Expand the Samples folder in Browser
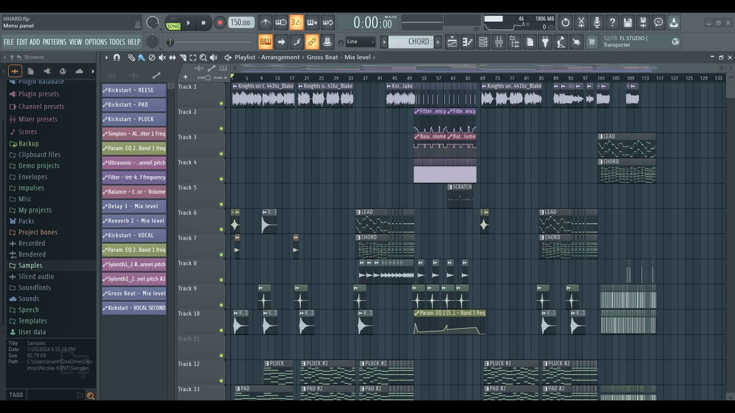Image resolution: width=735 pixels, height=413 pixels. tap(30, 266)
